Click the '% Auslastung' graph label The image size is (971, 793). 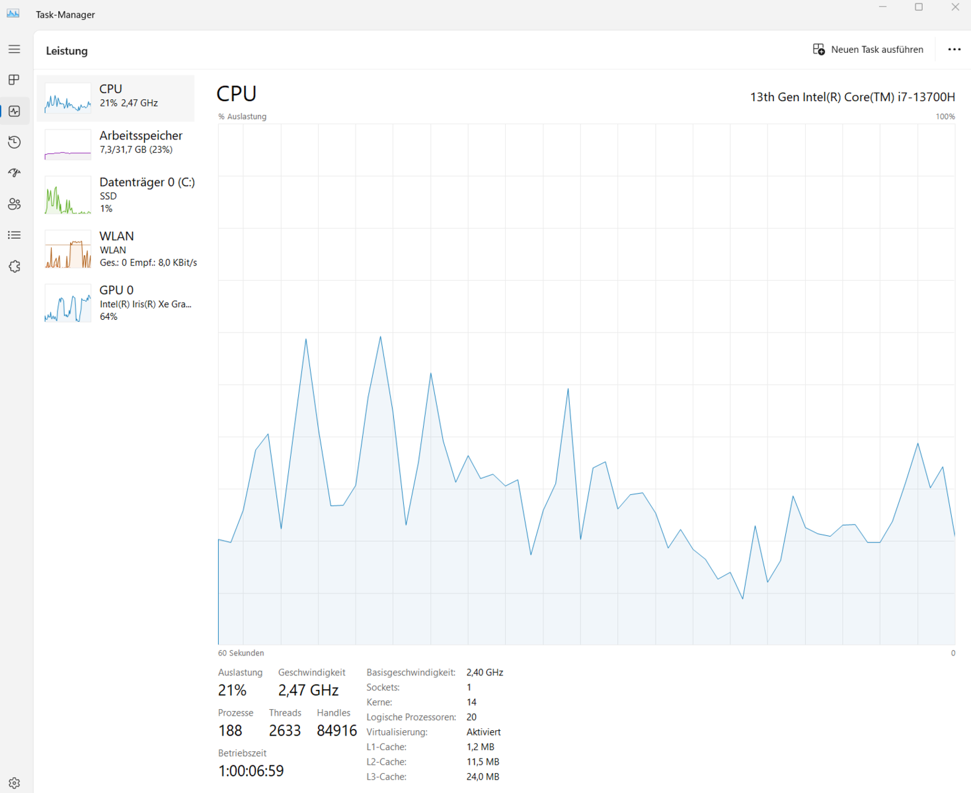[x=243, y=116]
